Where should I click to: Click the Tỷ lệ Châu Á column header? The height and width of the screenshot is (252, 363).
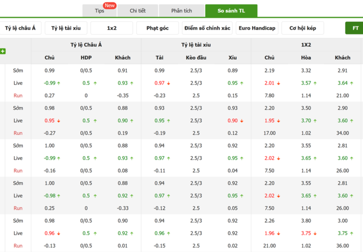tap(86, 45)
